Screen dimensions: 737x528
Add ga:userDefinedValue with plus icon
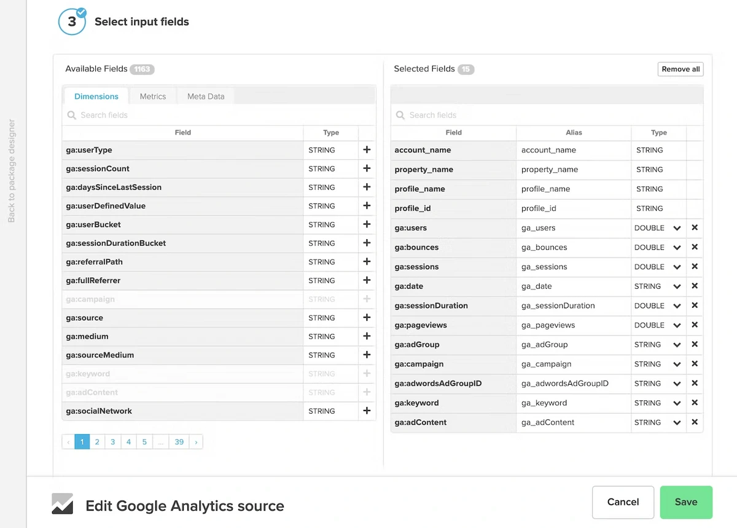pyautogui.click(x=367, y=206)
